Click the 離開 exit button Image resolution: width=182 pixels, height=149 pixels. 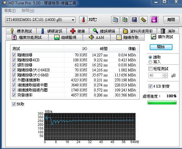(x=171, y=20)
